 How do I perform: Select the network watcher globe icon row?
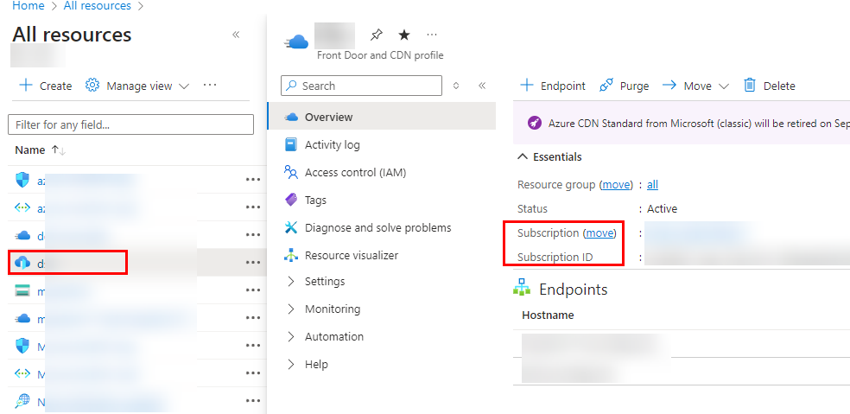22,401
